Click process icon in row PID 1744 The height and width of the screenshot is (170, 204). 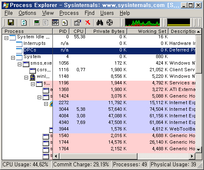pos(46,143)
